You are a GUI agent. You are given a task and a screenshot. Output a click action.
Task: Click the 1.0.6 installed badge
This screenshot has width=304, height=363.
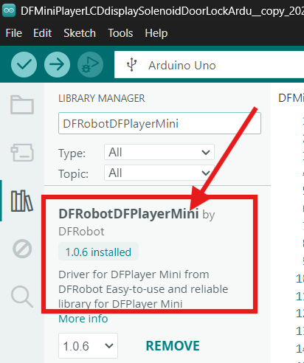[98, 252]
